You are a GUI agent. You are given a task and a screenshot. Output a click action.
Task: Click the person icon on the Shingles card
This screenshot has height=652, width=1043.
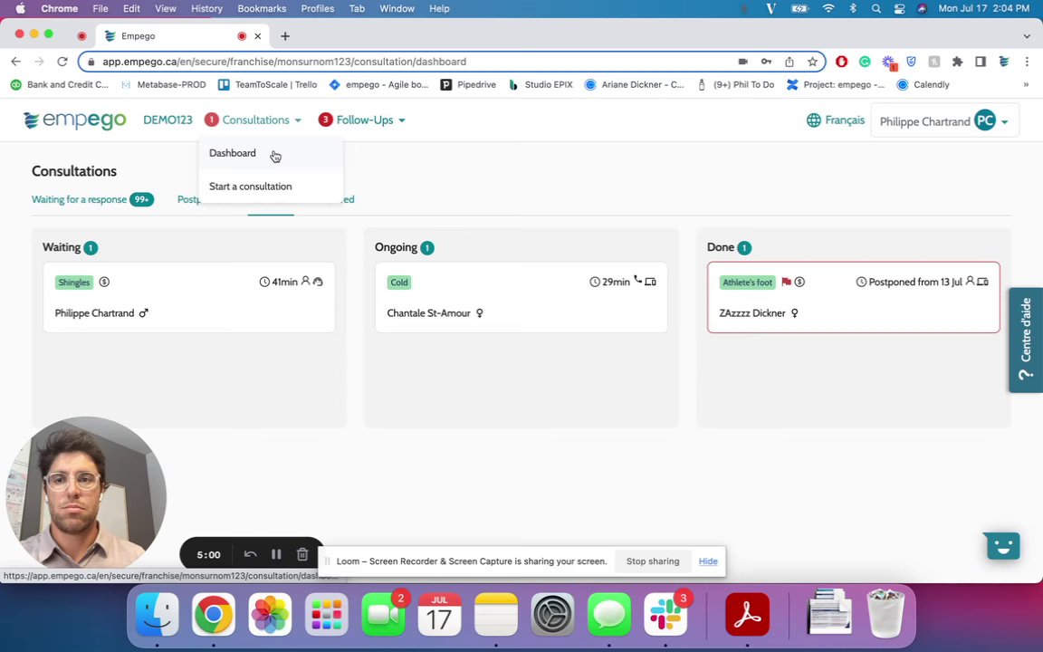(x=305, y=281)
